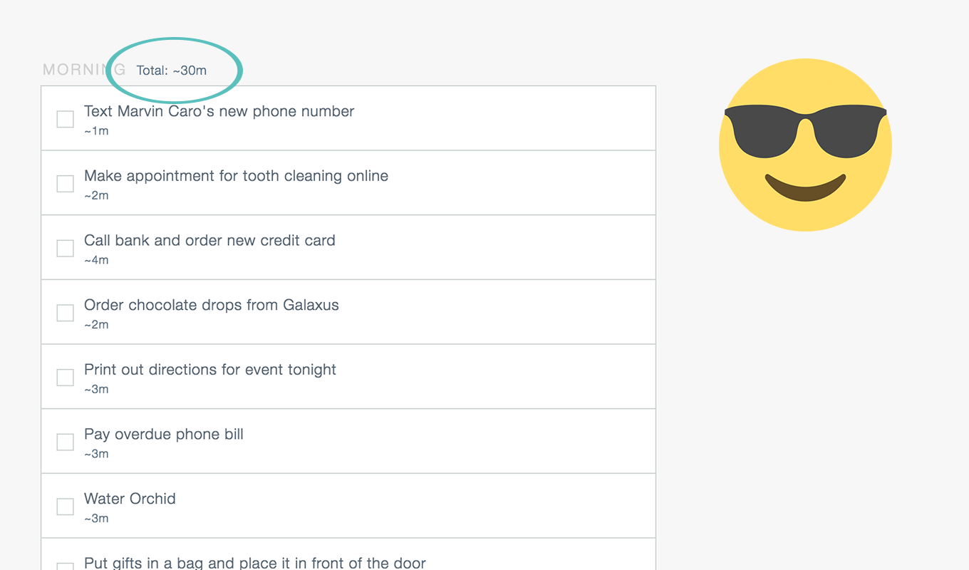Click the sunglasses smiley emoji

click(x=805, y=145)
